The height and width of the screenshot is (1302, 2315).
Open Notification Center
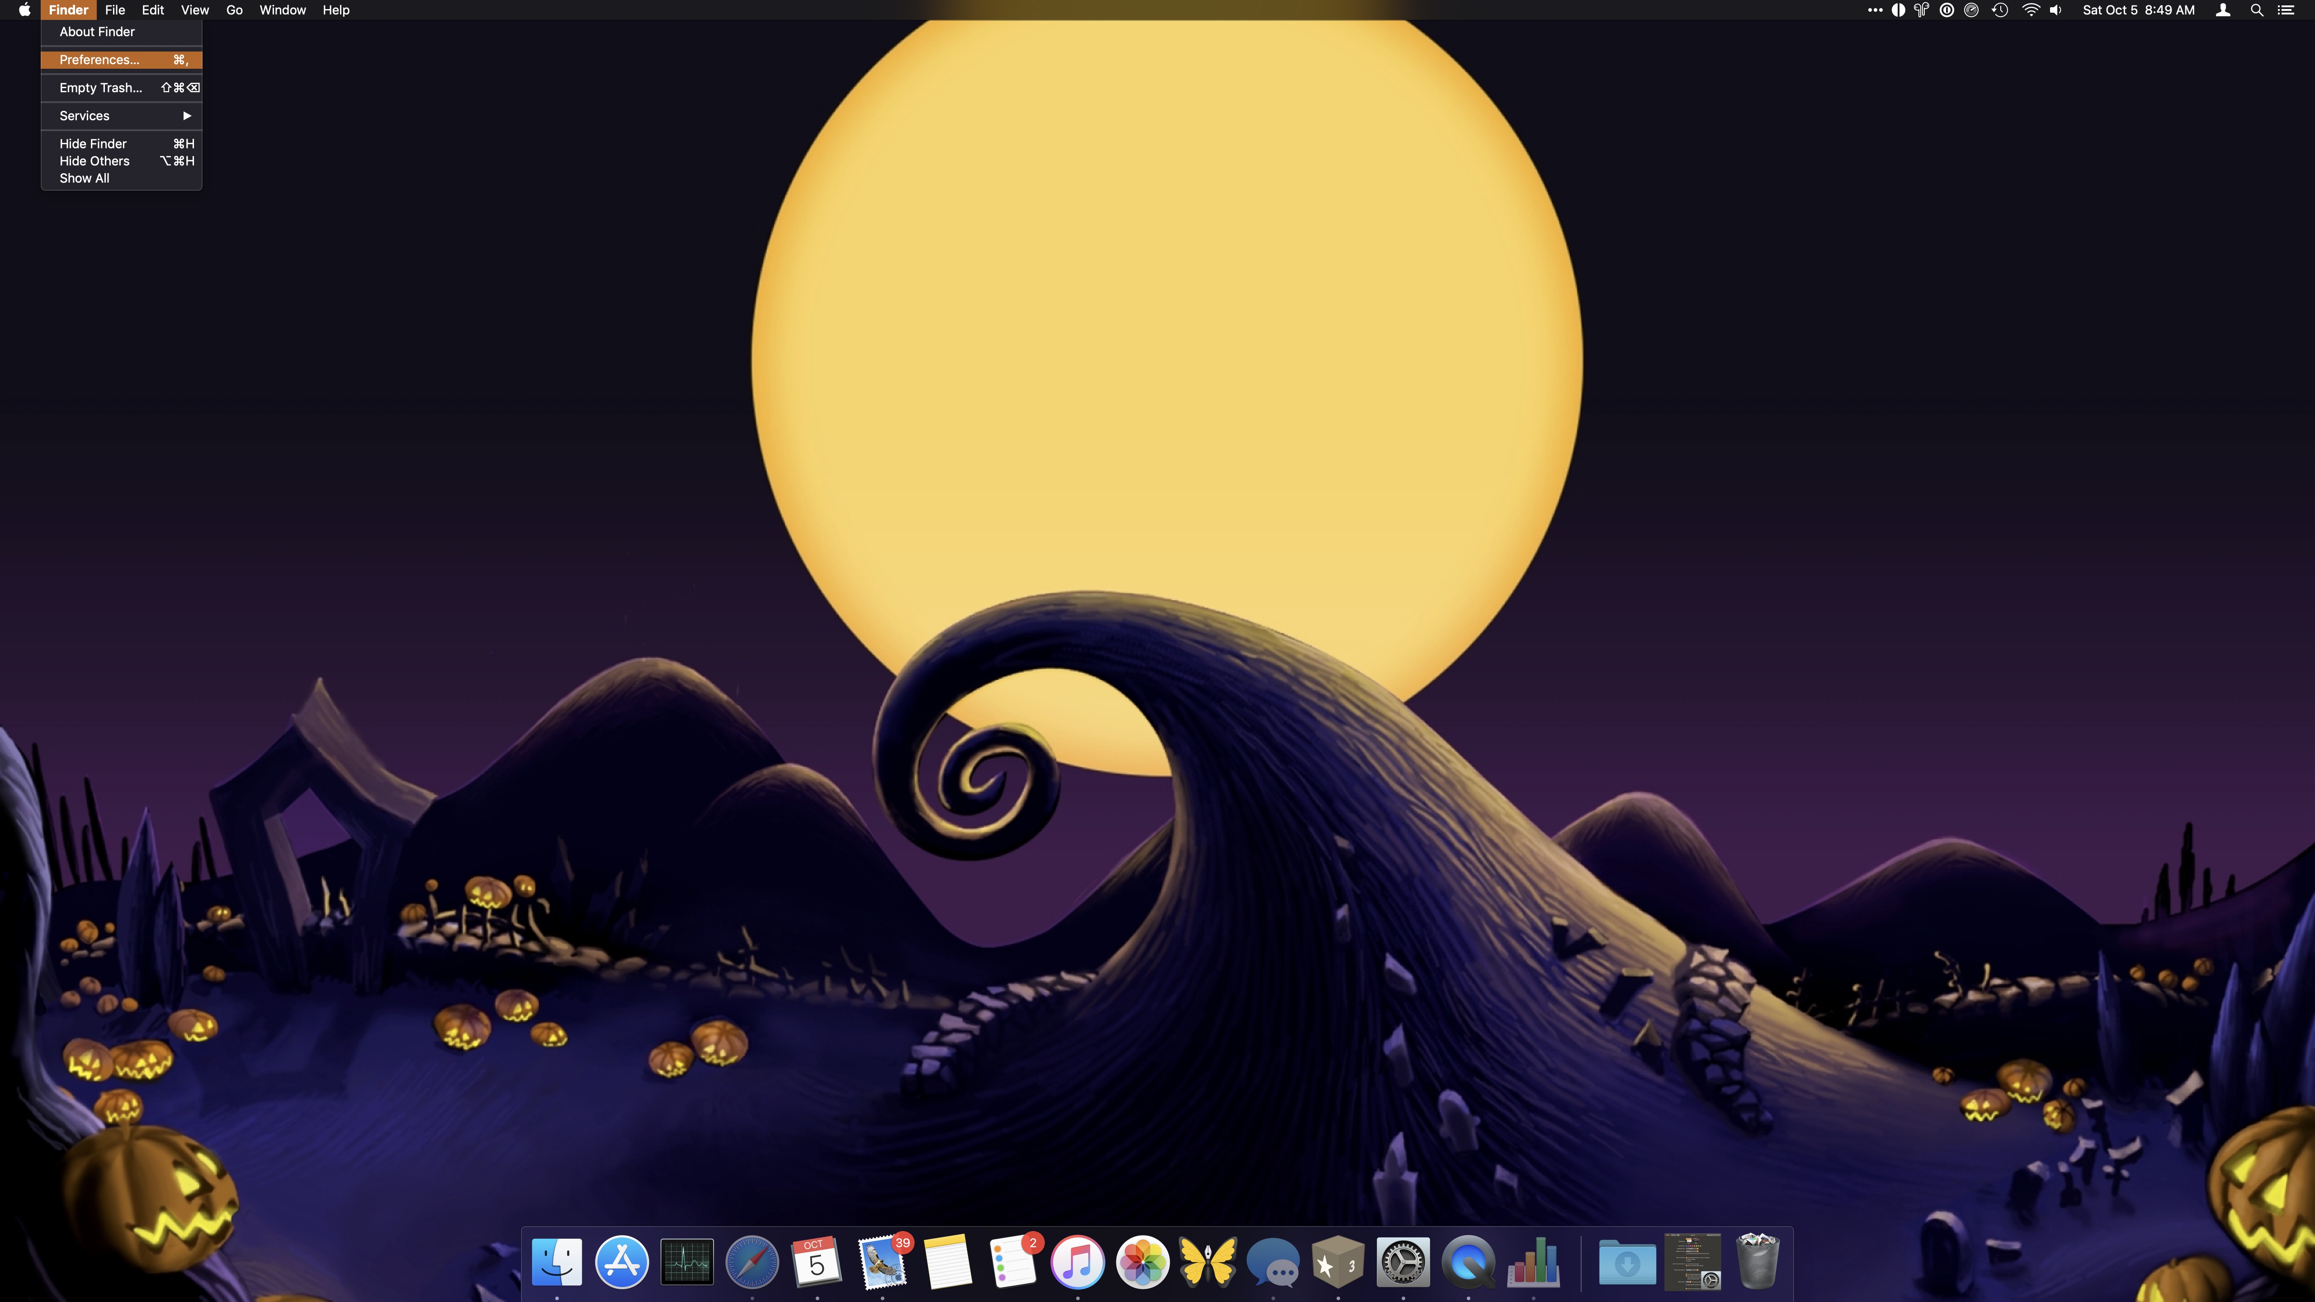(x=2286, y=10)
